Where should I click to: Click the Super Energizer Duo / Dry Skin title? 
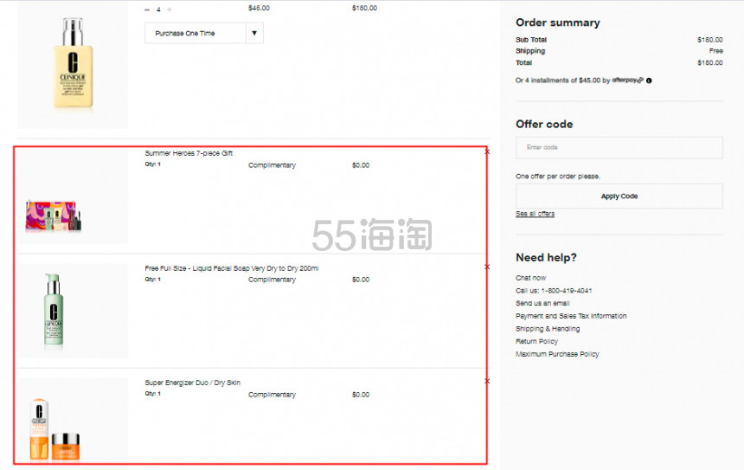click(x=193, y=383)
